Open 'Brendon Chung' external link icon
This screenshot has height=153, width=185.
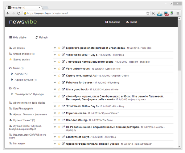[63, 120]
